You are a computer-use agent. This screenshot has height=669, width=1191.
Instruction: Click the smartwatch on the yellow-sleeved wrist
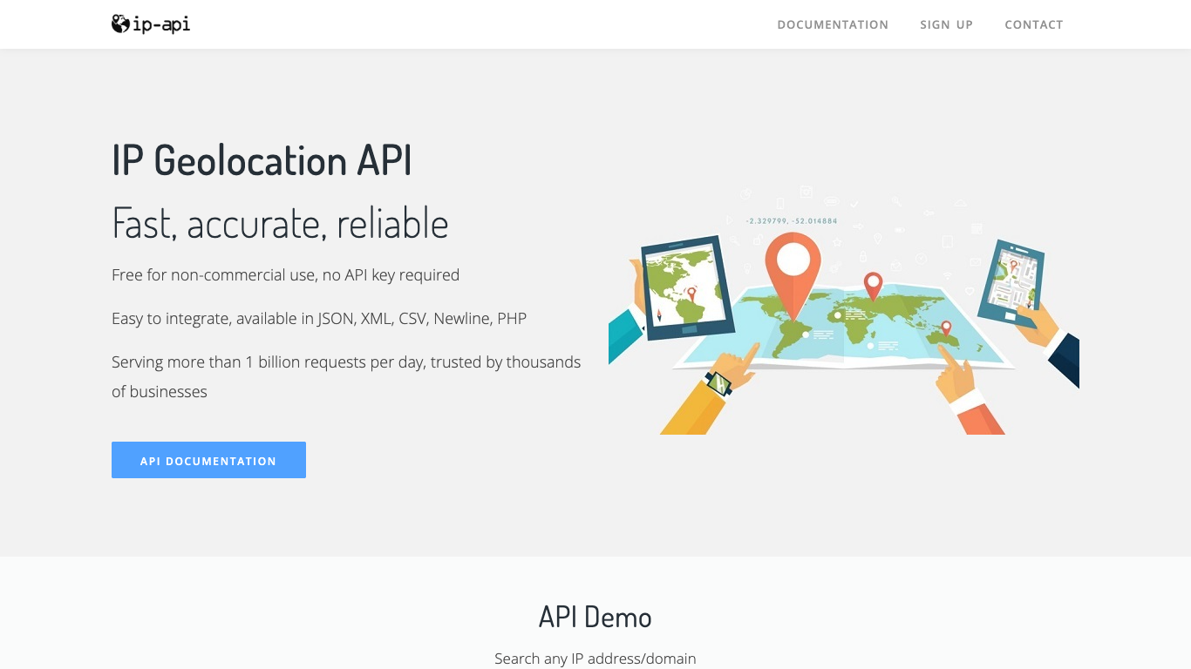pyautogui.click(x=718, y=383)
